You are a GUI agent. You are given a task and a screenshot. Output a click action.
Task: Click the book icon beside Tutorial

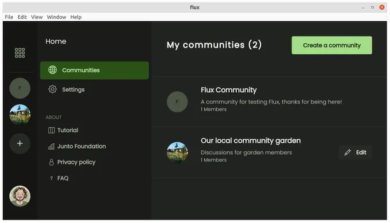tap(51, 130)
